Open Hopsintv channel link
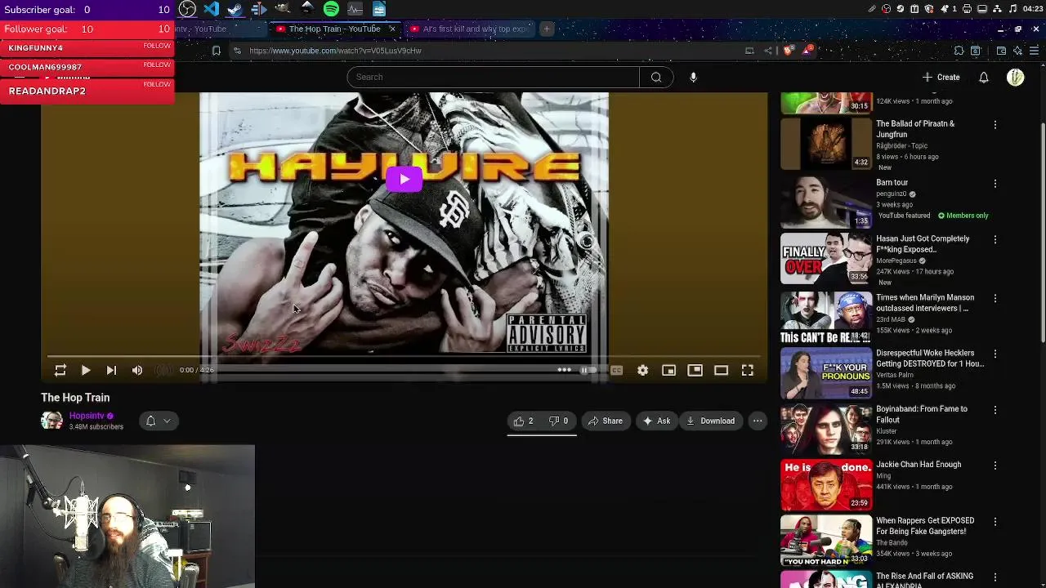 (87, 416)
